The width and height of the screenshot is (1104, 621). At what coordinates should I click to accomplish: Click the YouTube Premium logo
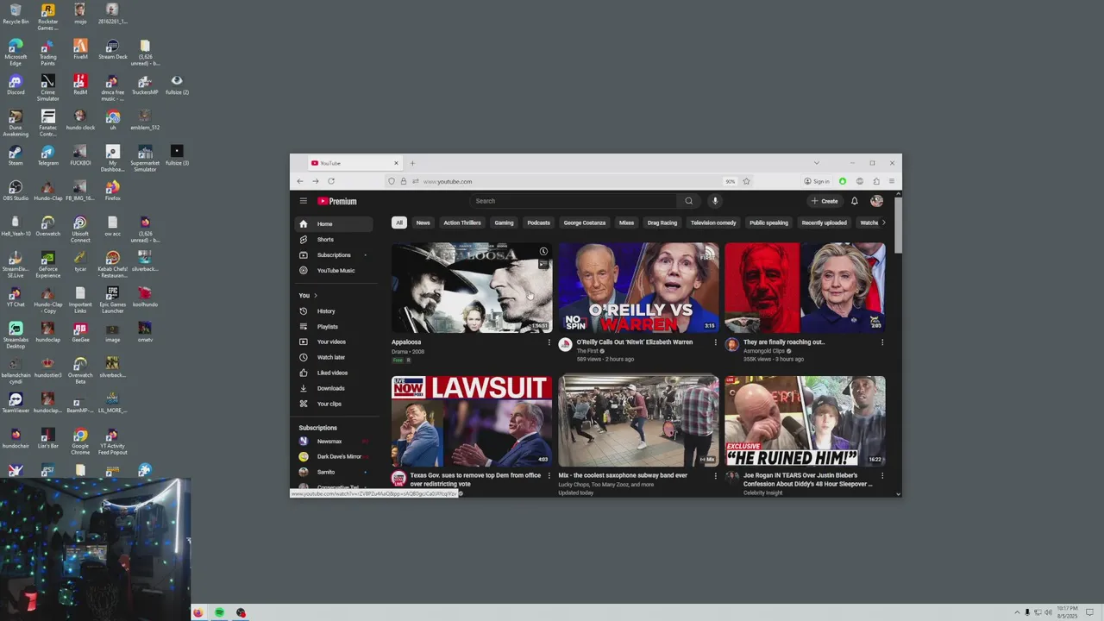tap(337, 201)
